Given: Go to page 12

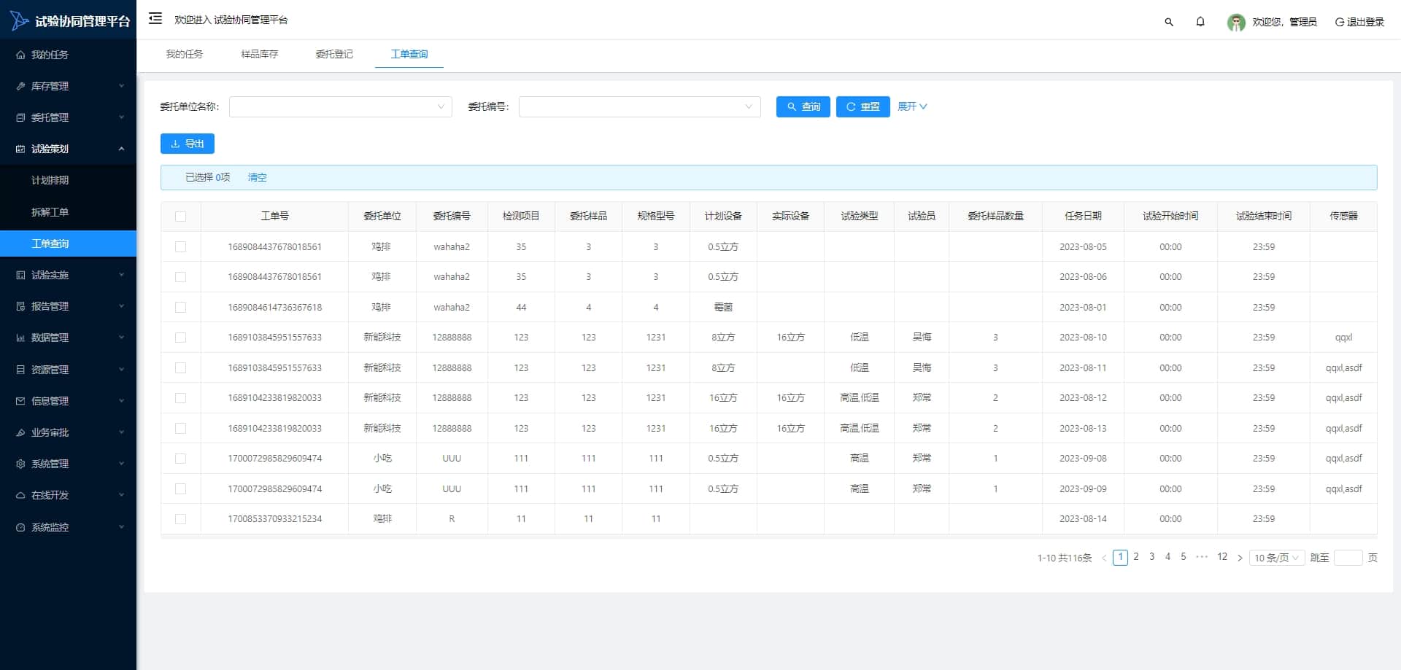Looking at the screenshot, I should pos(1222,557).
